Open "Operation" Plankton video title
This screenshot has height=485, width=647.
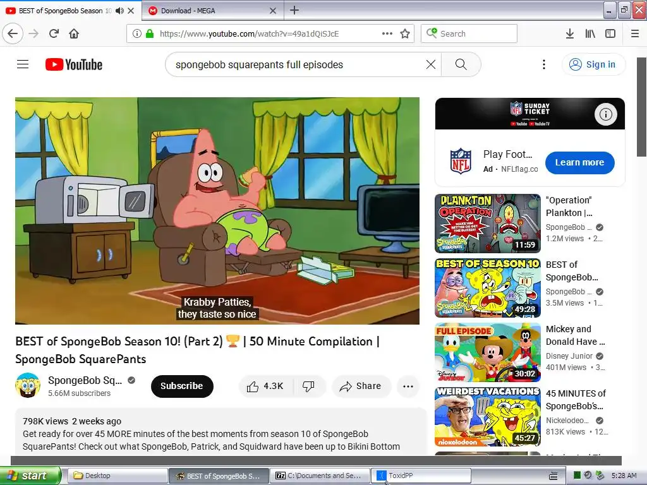click(569, 207)
